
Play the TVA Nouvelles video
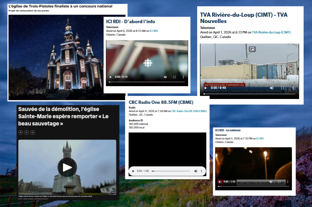(206, 88)
